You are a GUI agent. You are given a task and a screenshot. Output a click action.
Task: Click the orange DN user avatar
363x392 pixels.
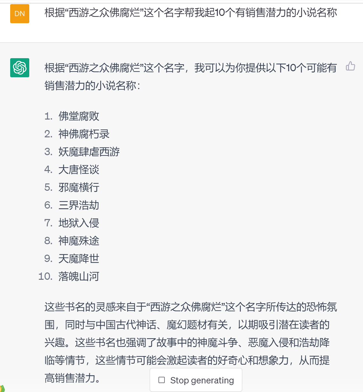click(20, 14)
